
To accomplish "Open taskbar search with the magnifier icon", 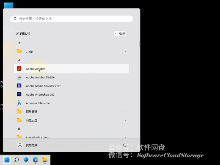I will coord(16,159).
